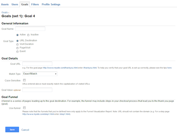This screenshot has width=177, height=133.
Task: Switch to the Filters tab
Action: [x=35, y=4]
